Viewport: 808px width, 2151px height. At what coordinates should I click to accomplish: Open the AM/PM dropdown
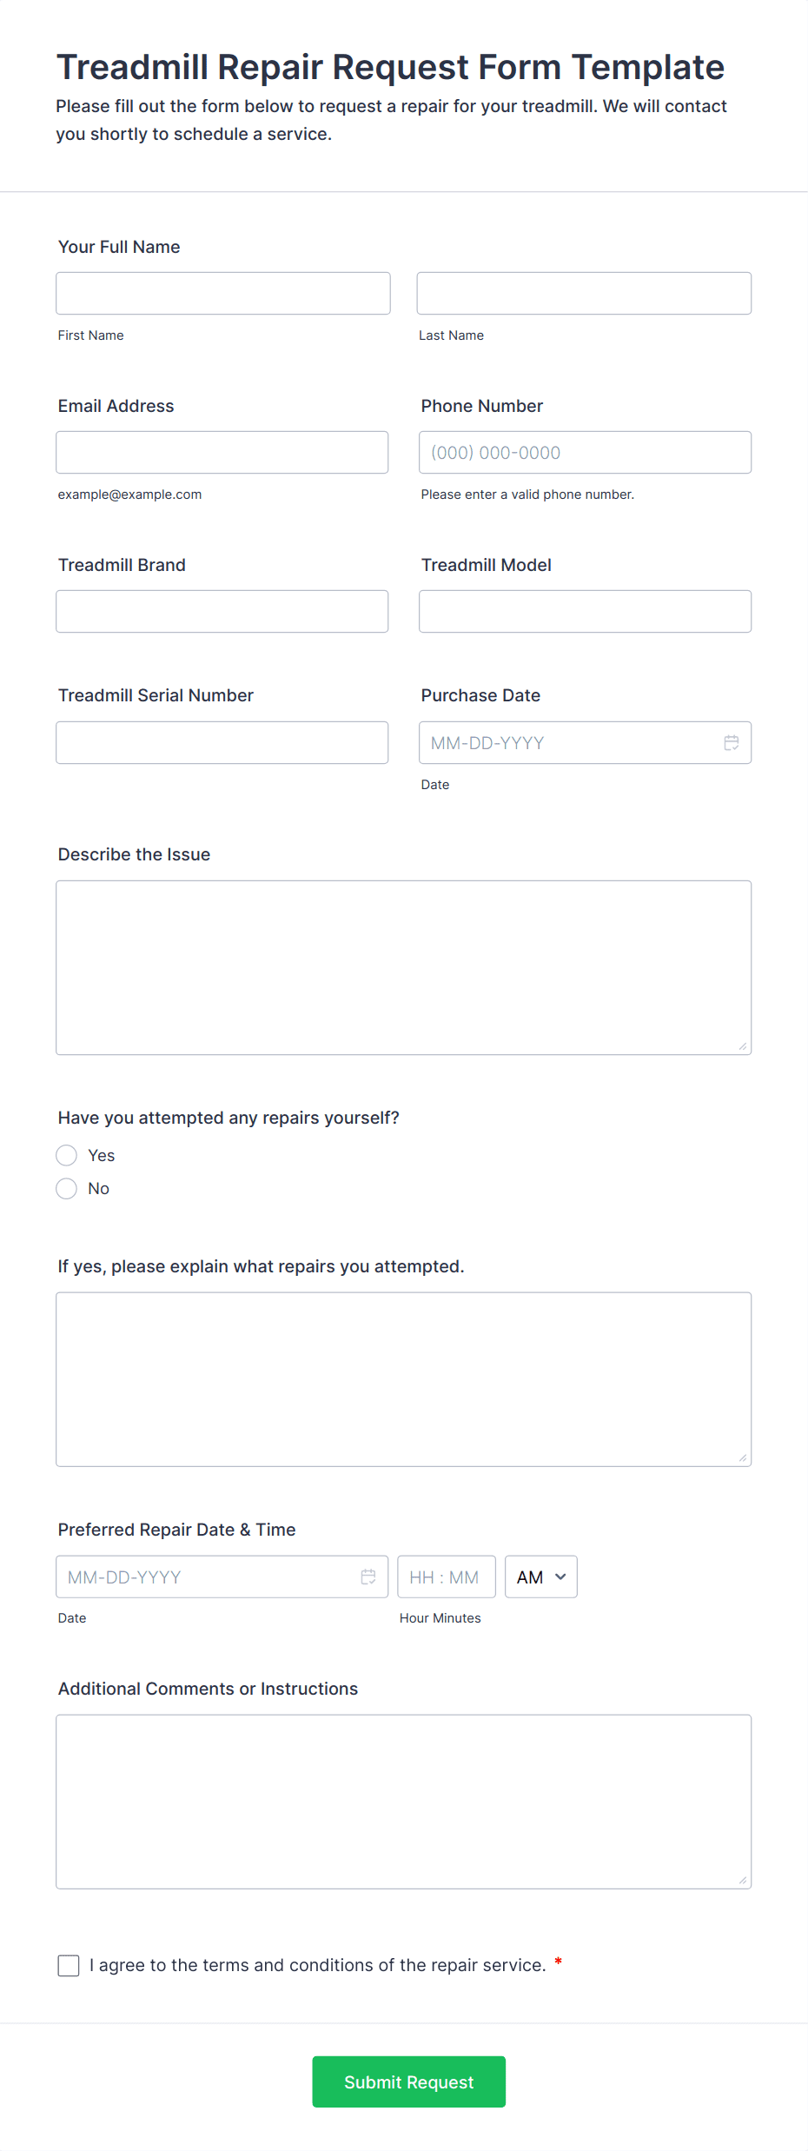point(540,1577)
